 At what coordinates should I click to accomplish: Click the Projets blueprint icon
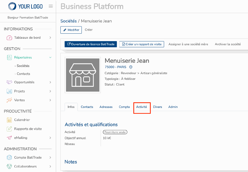click(x=9, y=91)
